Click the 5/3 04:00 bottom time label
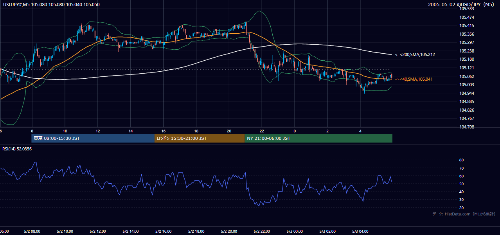The image size is (500, 235). (x=361, y=231)
